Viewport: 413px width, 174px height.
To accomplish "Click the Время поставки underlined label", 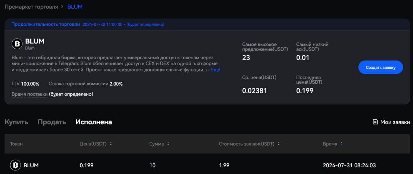I will 30,94.
